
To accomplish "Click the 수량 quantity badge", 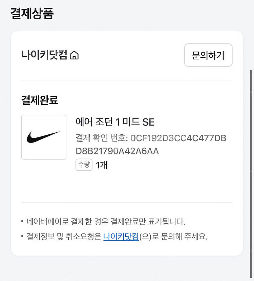I will point(84,165).
